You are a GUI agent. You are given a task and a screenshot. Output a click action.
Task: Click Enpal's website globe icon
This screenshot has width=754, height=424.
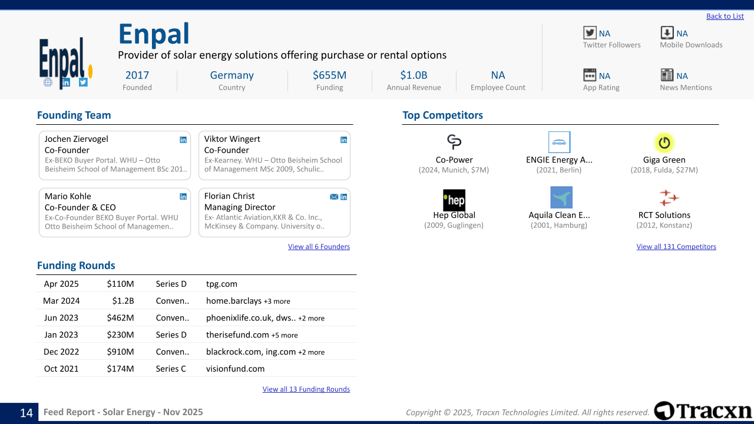tap(48, 82)
